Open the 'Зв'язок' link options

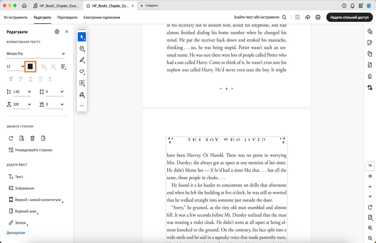[x=18, y=223]
